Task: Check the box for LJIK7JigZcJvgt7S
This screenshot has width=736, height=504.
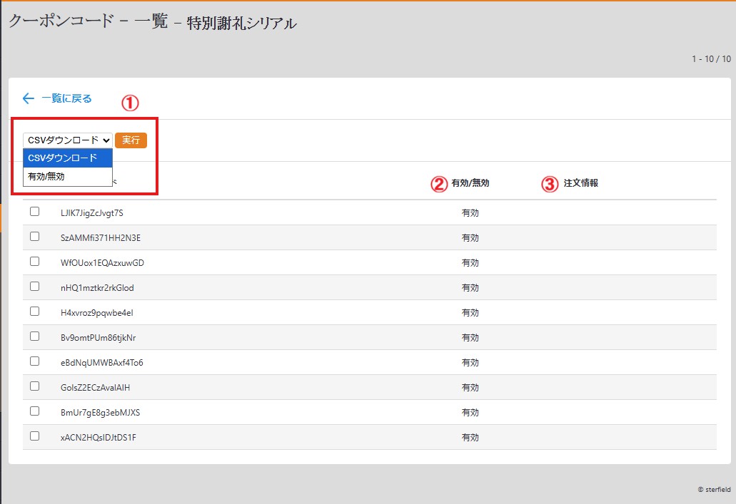Action: [34, 212]
